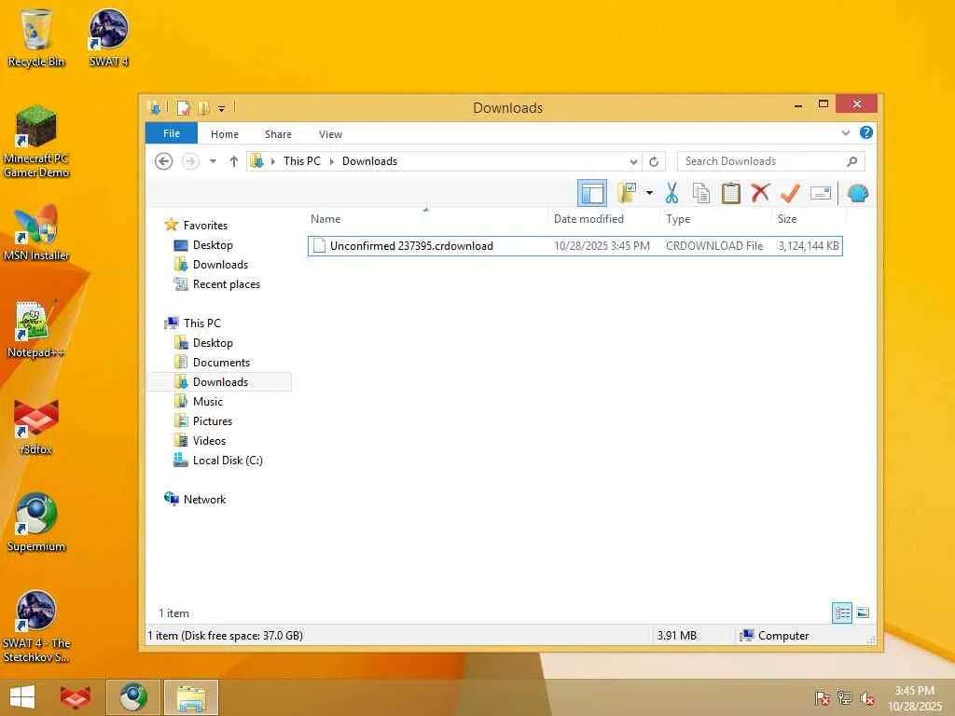Click the folder options icon in toolbar
This screenshot has height=716, width=955.
(x=627, y=194)
